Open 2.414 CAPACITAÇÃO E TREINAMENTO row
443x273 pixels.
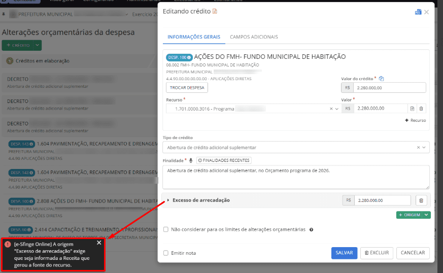96,230
